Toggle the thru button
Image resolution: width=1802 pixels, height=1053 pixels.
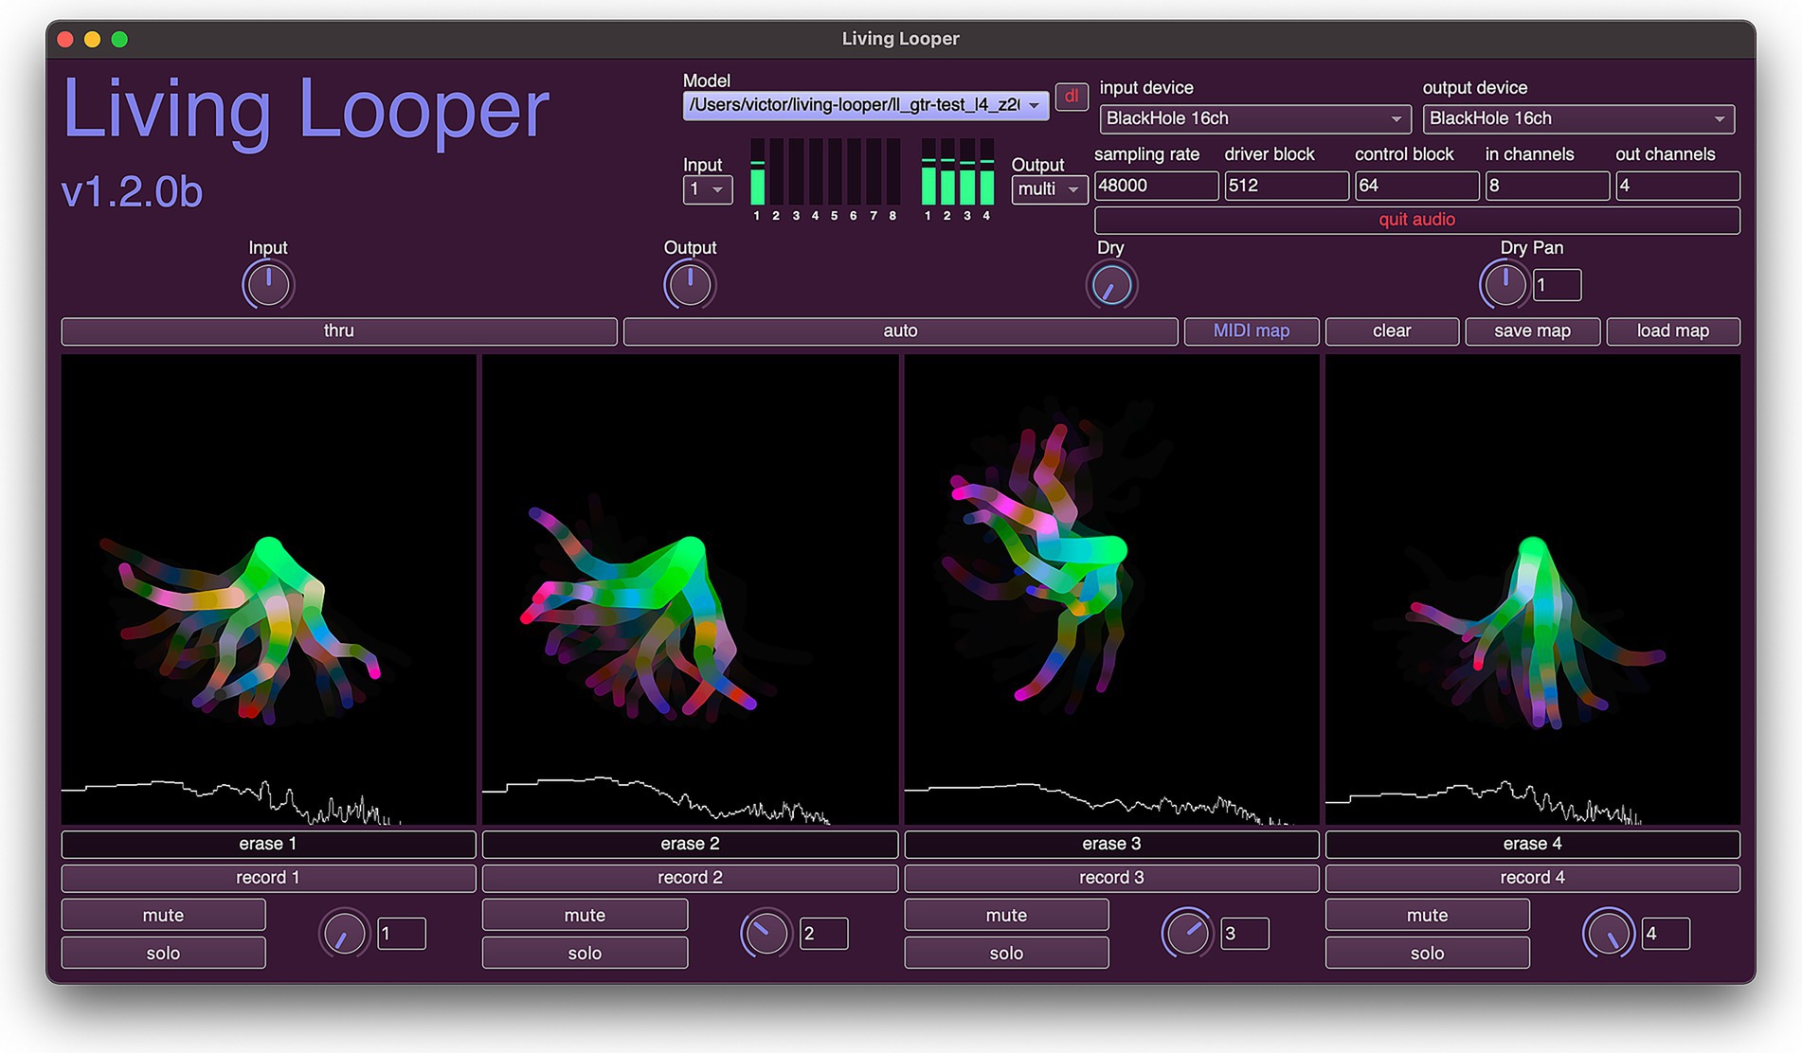pyautogui.click(x=338, y=331)
